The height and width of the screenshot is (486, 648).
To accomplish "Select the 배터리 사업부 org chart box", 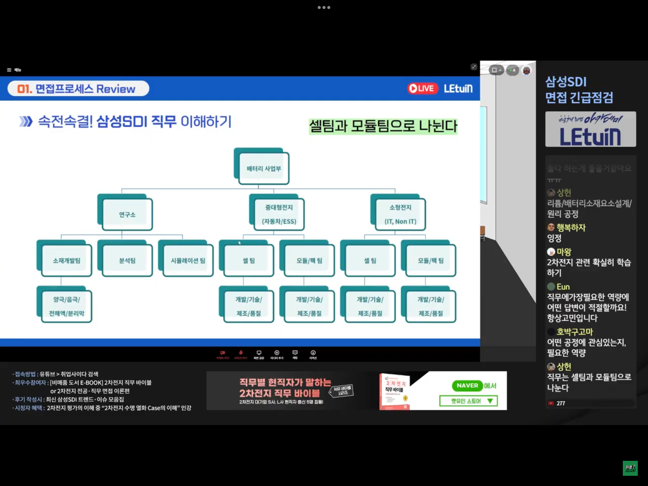I will pyautogui.click(x=264, y=169).
